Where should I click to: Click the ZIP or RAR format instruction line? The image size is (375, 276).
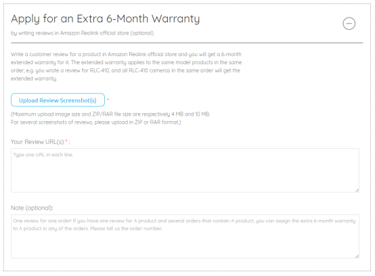(96, 122)
